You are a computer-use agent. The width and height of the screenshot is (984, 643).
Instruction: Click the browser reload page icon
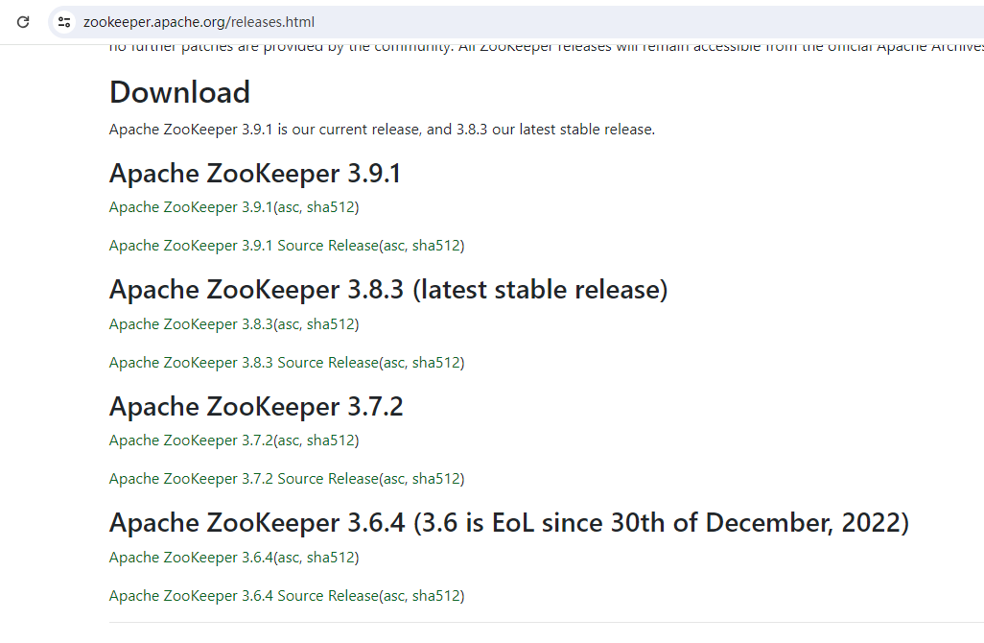(23, 22)
